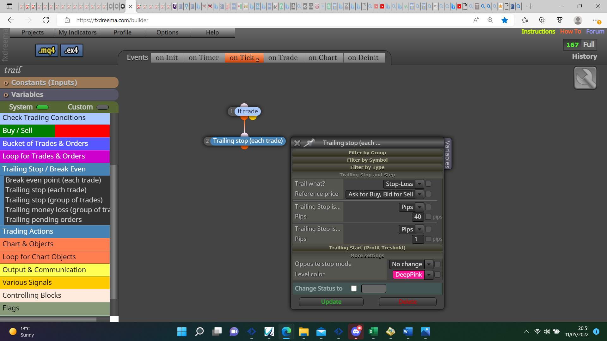Viewport: 607px width, 341px height.
Task: Open a new browser tab
Action: (530, 6)
